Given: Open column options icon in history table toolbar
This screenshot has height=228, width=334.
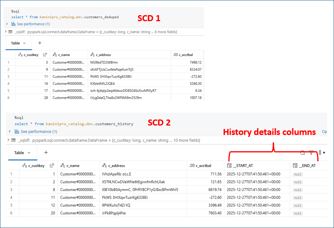Looking at the screenshot, I should click(x=320, y=153).
